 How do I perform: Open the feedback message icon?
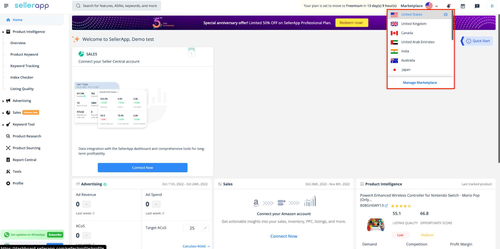477,6
